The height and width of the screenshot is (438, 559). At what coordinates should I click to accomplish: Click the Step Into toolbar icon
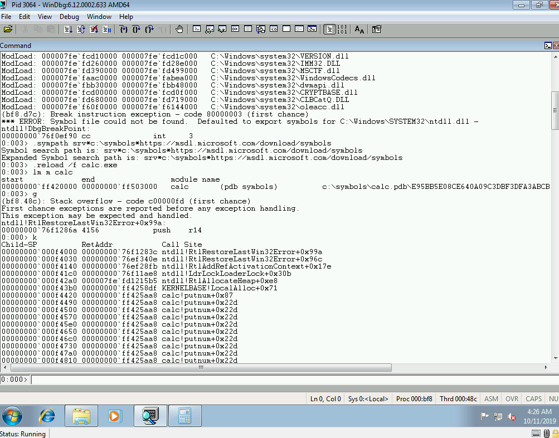123,29
